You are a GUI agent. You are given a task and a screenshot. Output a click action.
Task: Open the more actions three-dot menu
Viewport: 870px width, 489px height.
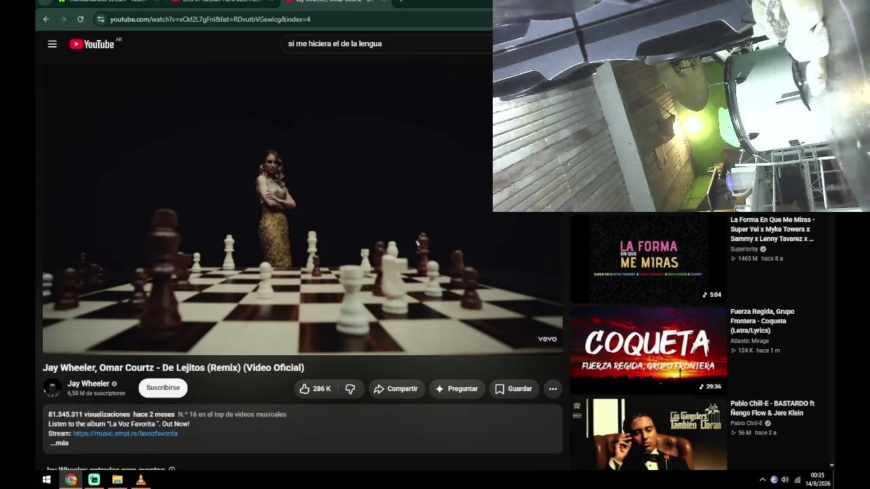coord(553,388)
